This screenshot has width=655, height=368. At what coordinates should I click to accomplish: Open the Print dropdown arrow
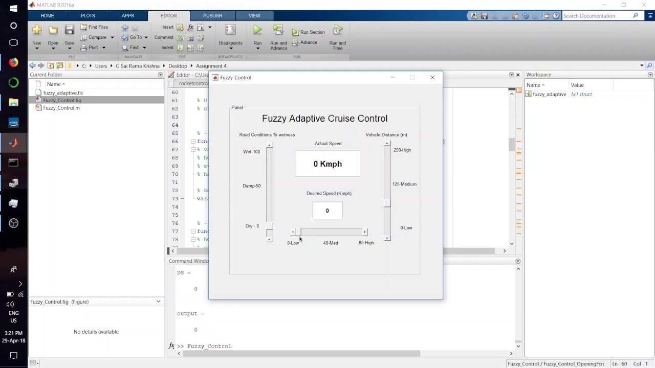tap(103, 48)
